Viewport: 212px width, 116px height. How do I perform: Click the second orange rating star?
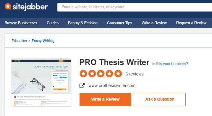[92, 74]
